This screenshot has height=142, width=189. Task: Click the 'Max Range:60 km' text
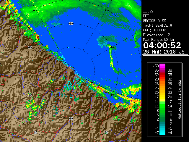pyautogui.click(x=158, y=40)
